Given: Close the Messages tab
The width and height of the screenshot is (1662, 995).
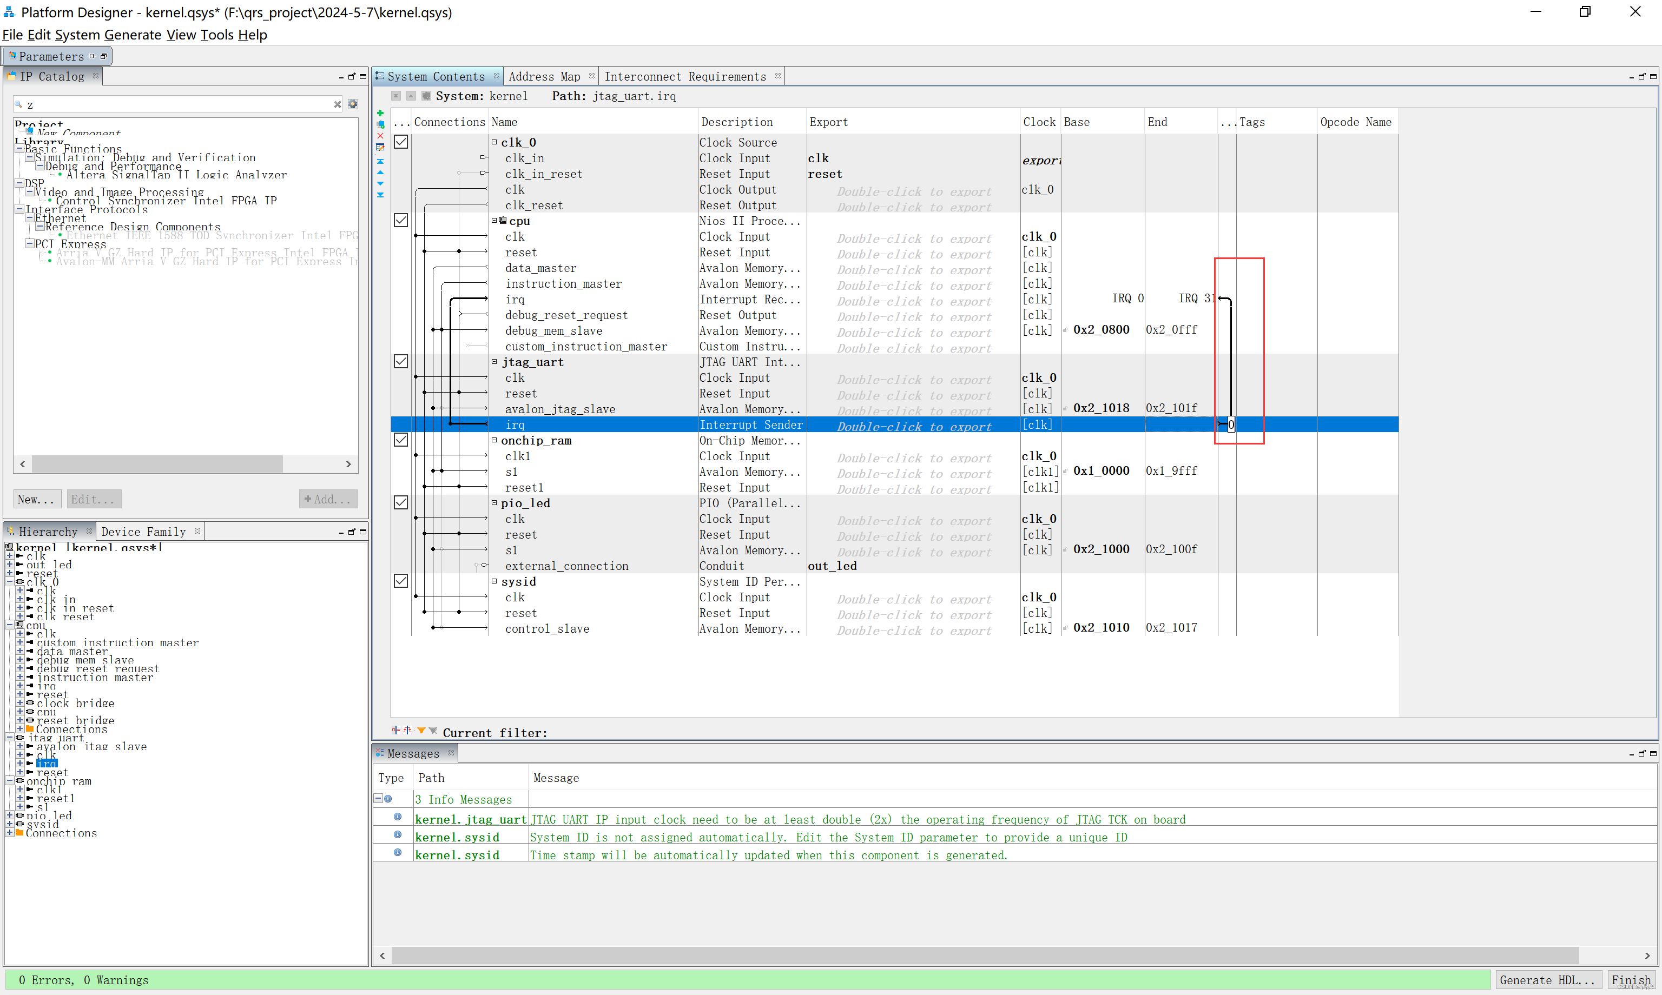Looking at the screenshot, I should pos(451,753).
